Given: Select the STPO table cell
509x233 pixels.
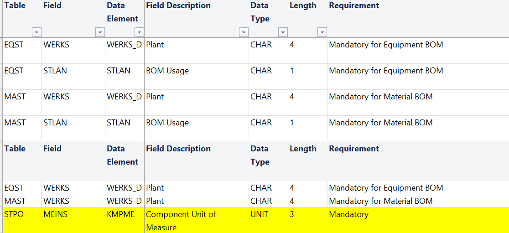Looking at the screenshot, I should [x=14, y=214].
